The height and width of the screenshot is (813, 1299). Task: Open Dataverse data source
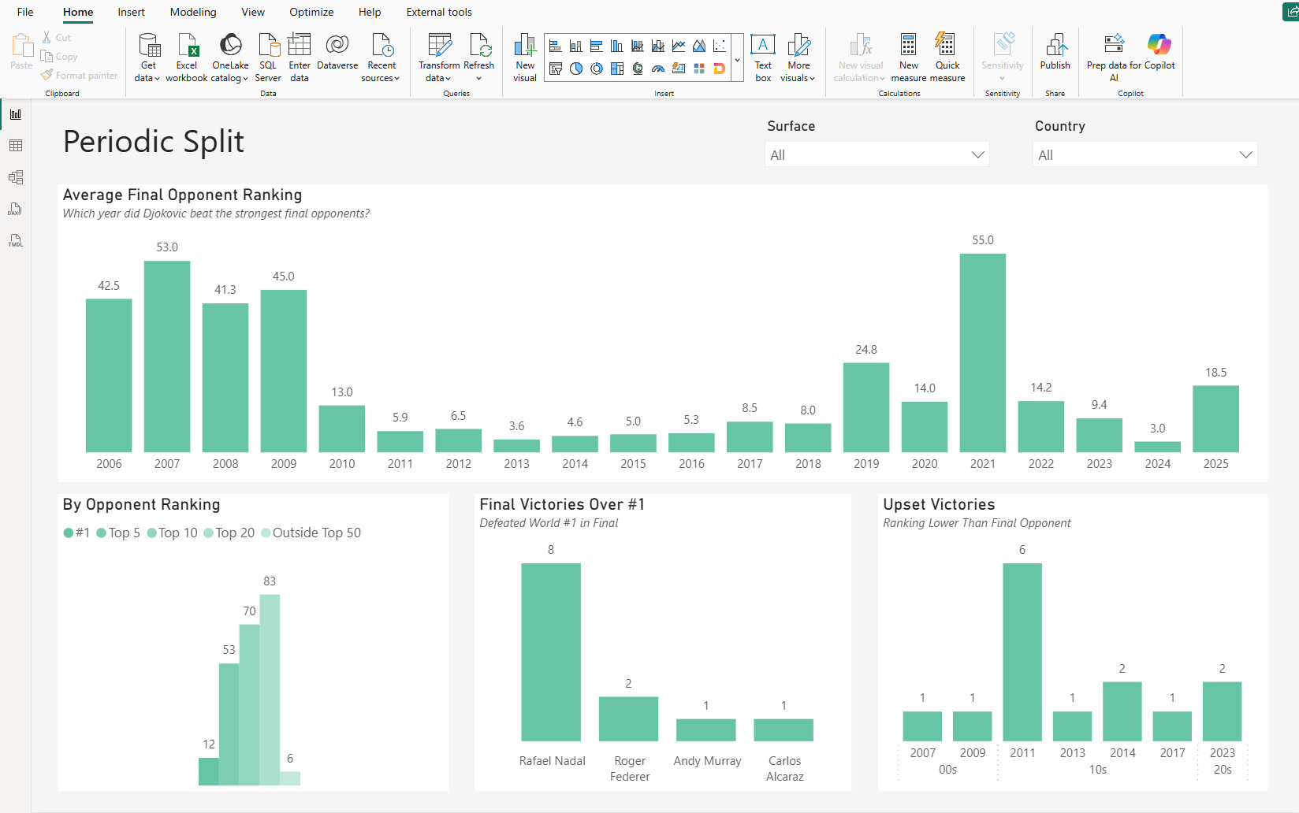point(337,53)
